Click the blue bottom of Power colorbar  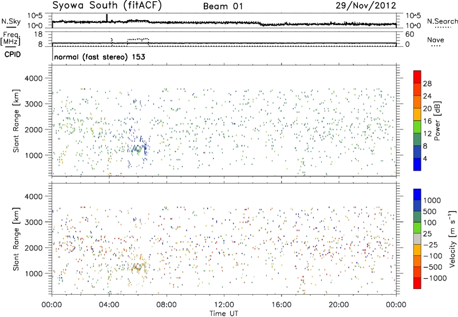tap(417, 164)
